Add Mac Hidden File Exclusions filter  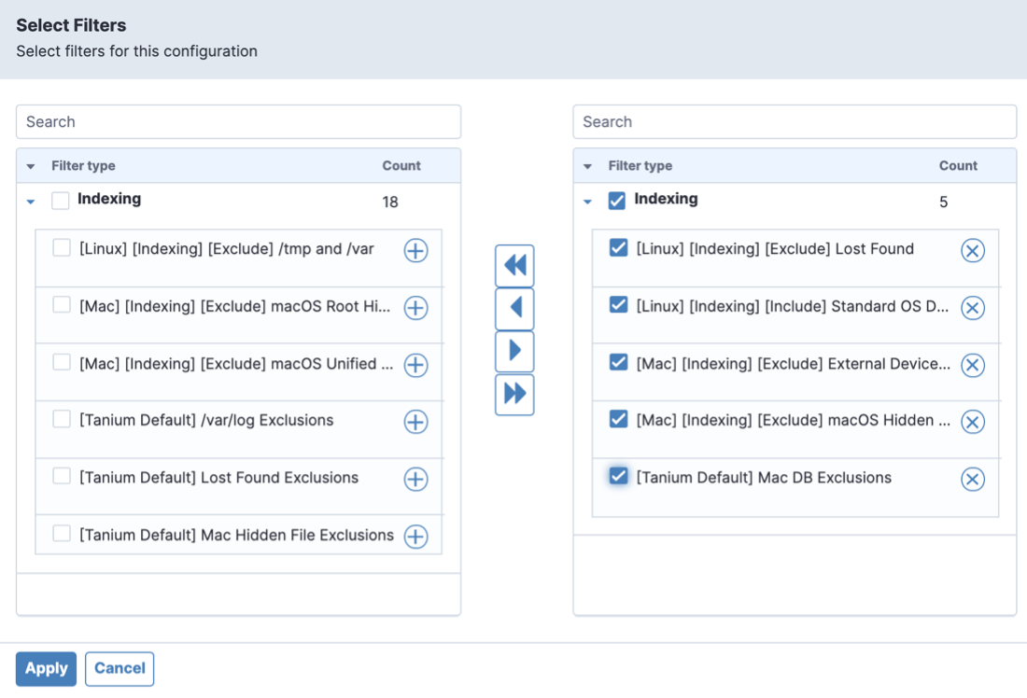pos(415,537)
